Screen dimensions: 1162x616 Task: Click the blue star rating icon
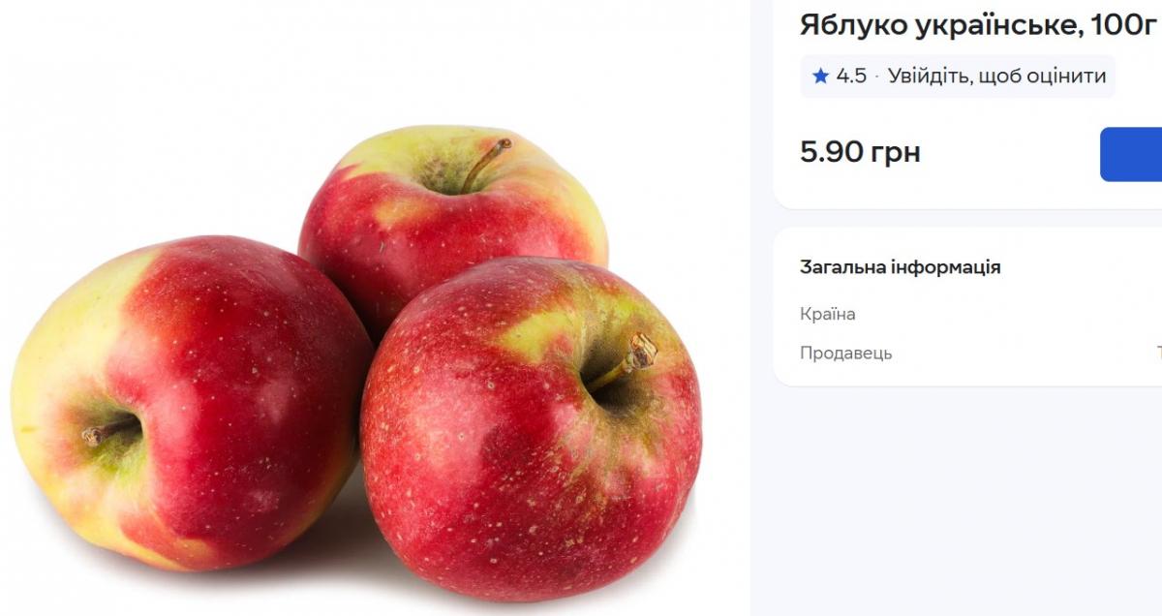821,77
